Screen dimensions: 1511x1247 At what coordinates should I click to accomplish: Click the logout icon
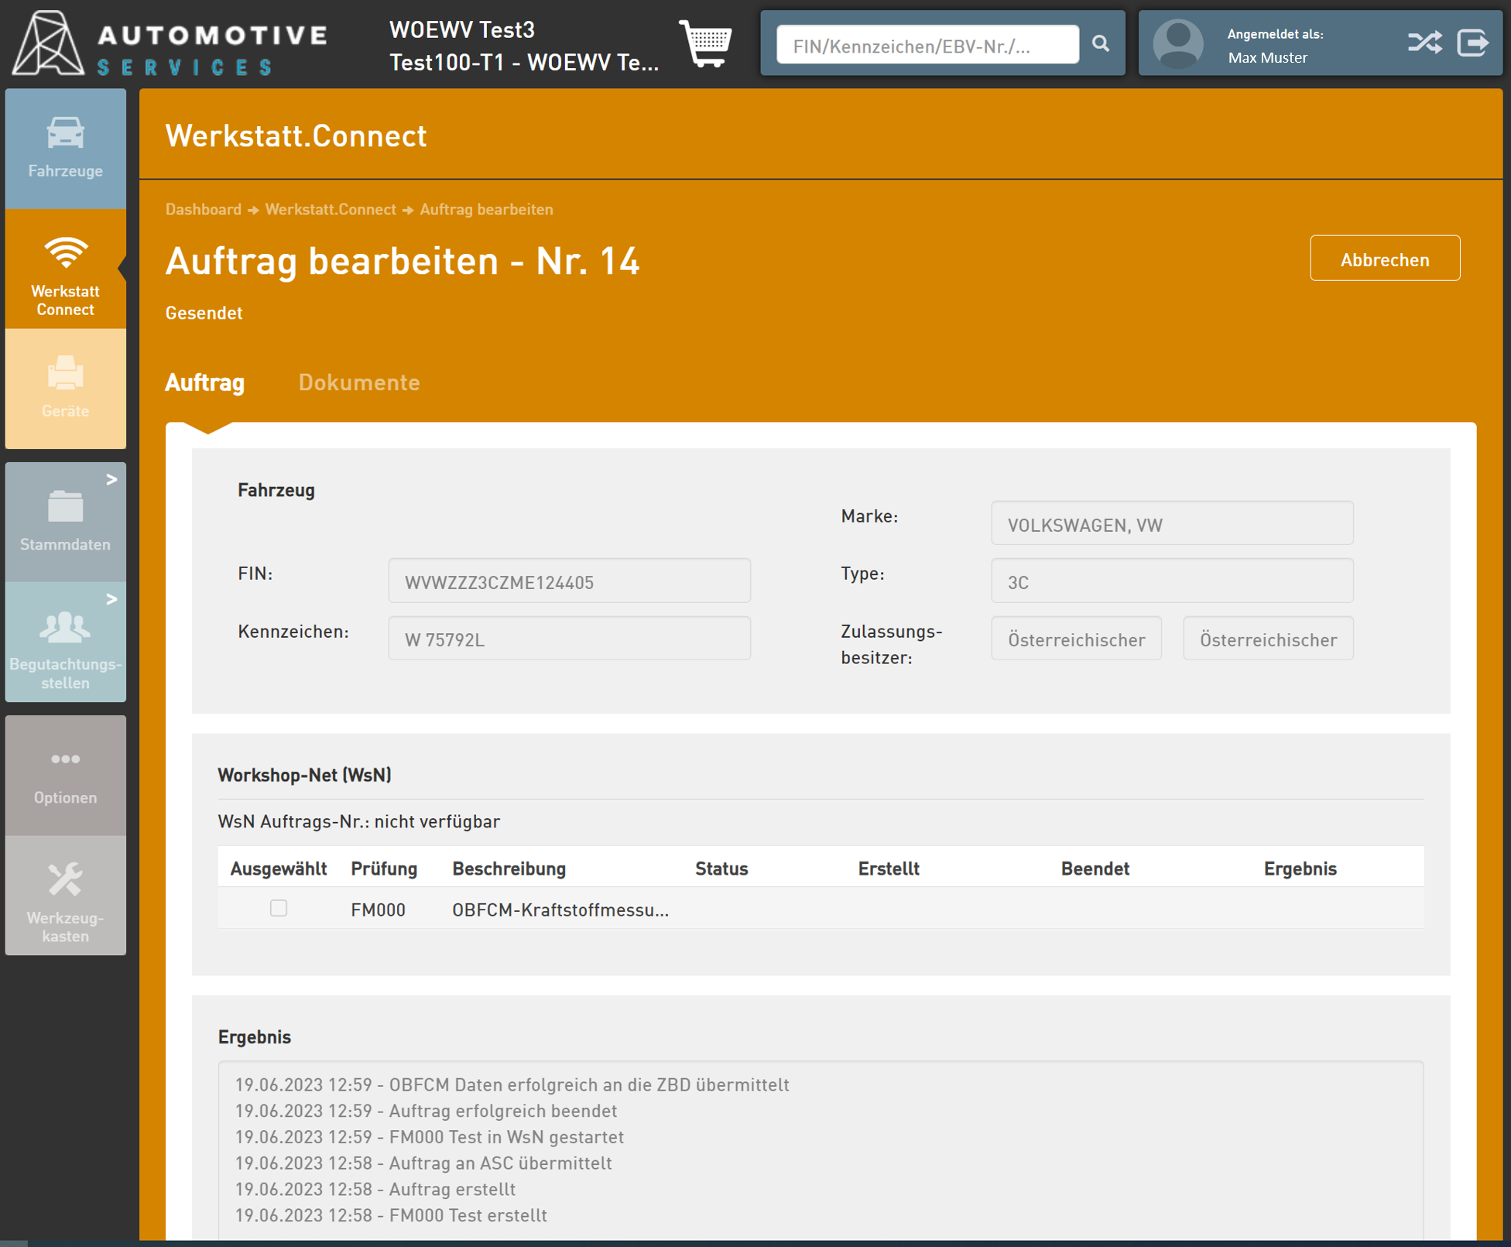[x=1472, y=43]
